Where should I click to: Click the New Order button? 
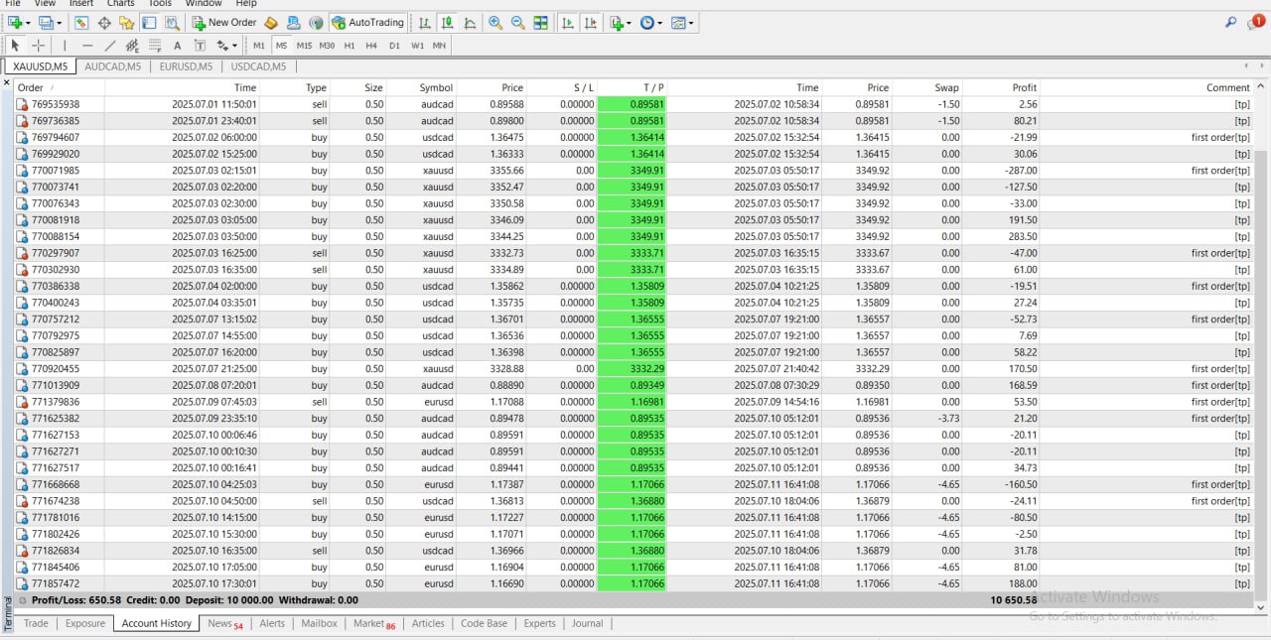(x=224, y=22)
